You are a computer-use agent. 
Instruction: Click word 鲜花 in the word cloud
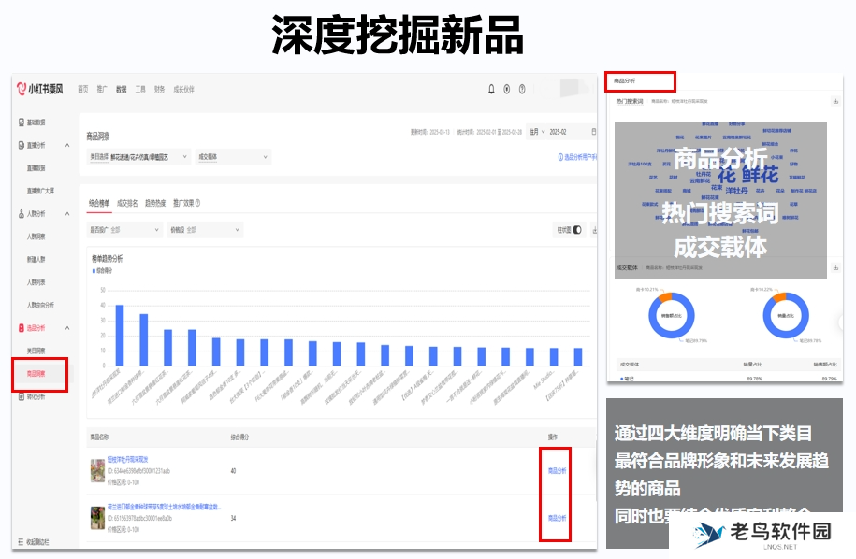760,176
